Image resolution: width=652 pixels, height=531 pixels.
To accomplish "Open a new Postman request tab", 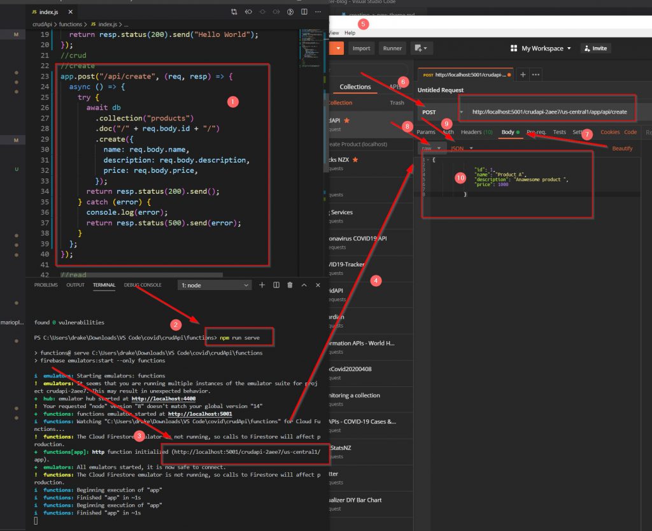I will coord(523,75).
